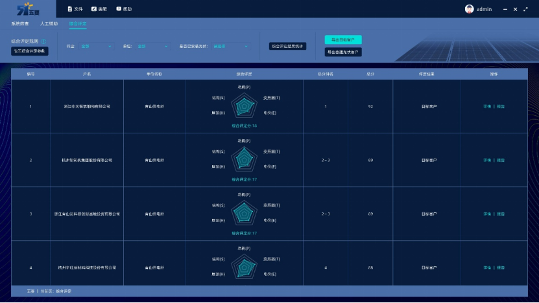
Task: Open the 帮助 (Help) menu
Action: pyautogui.click(x=124, y=9)
